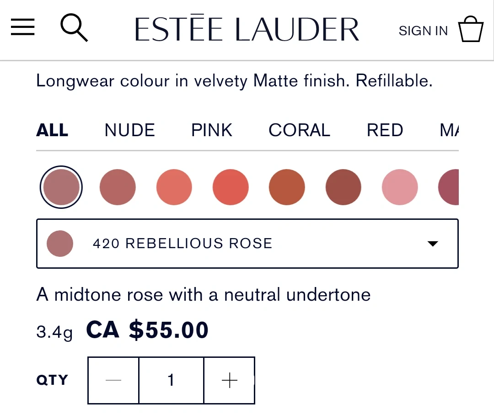Click the Sign In link
The height and width of the screenshot is (420, 494).
[x=423, y=31]
